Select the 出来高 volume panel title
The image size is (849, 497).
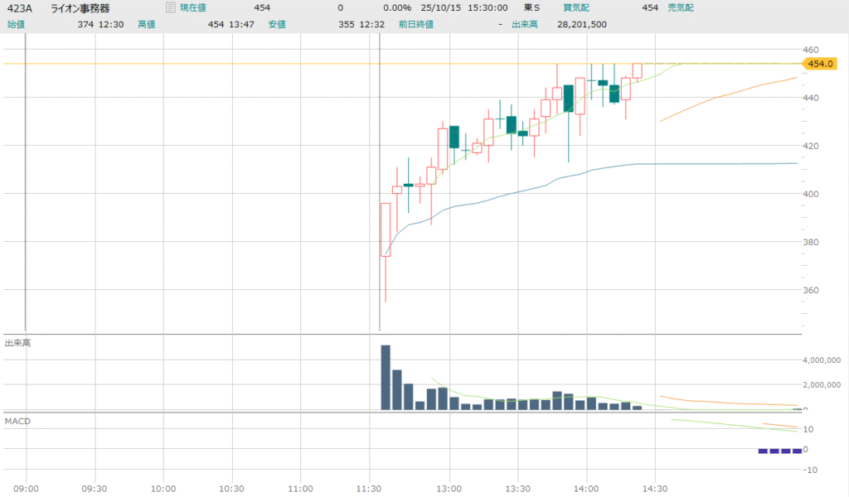(x=17, y=343)
